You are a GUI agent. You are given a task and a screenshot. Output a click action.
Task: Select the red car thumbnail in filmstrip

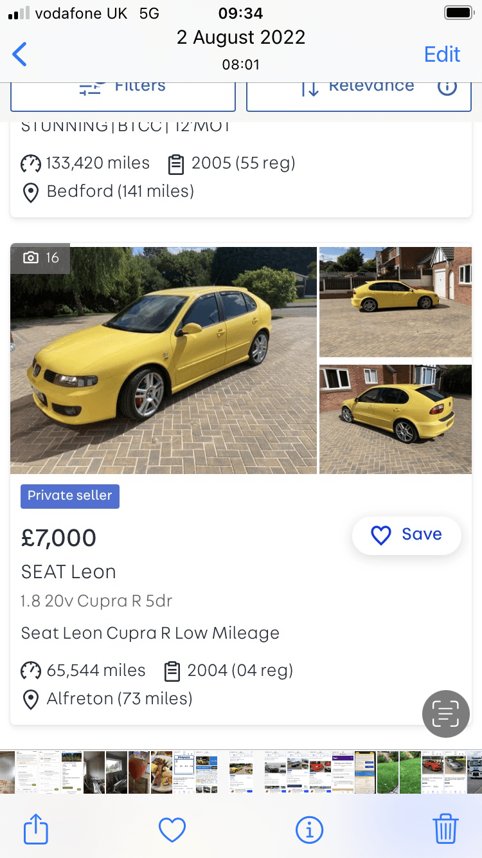pos(320,771)
